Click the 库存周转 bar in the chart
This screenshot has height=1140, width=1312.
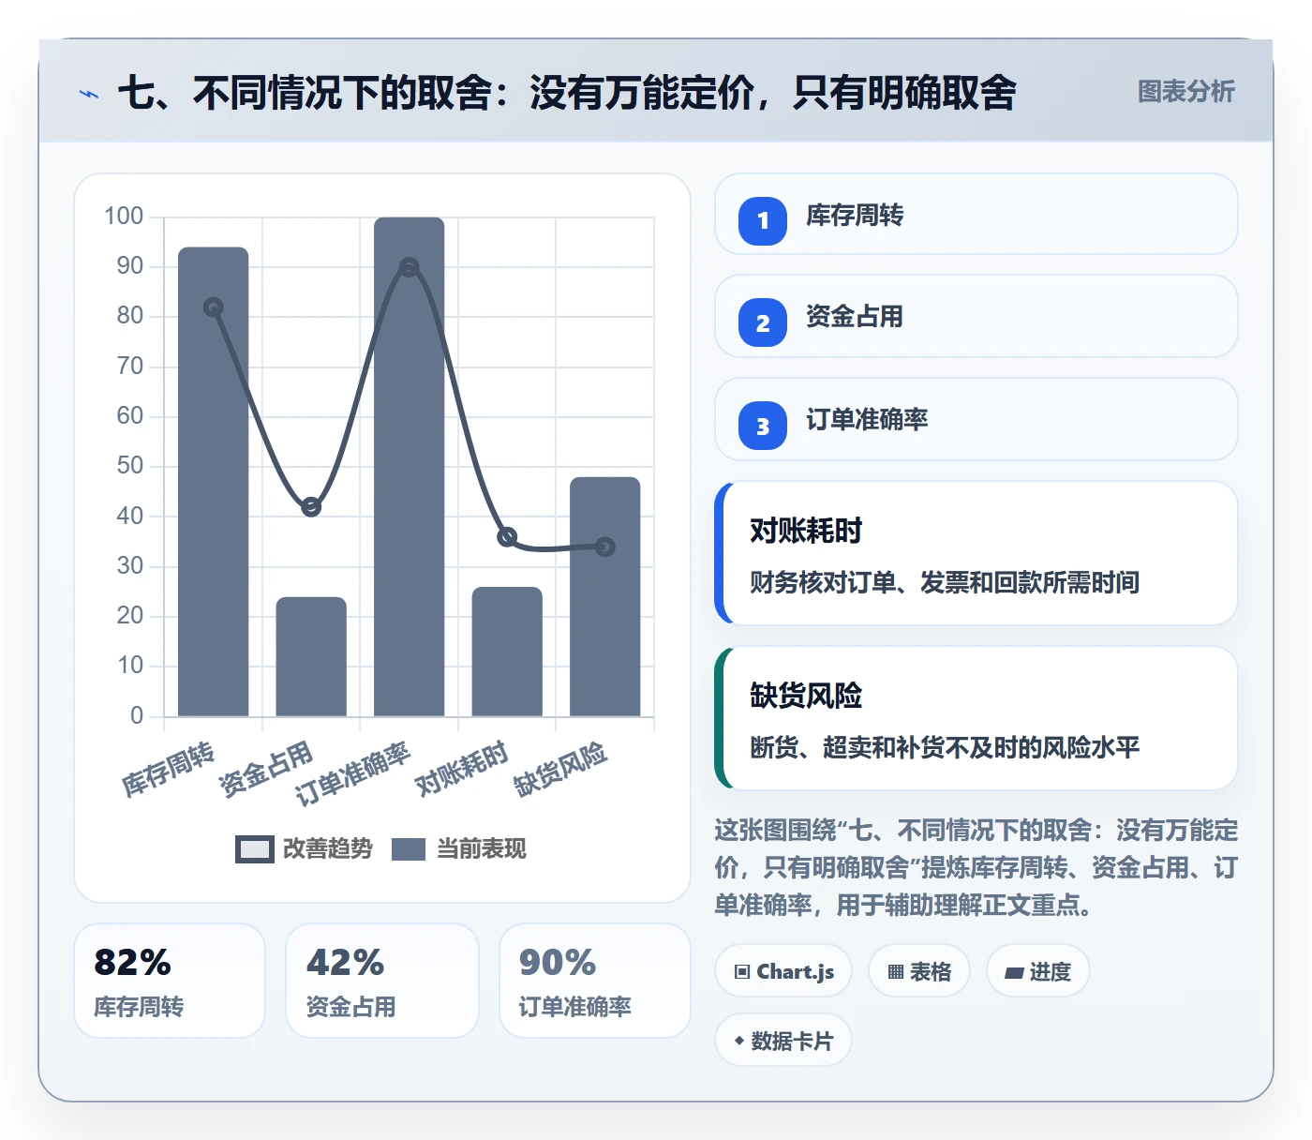click(214, 482)
